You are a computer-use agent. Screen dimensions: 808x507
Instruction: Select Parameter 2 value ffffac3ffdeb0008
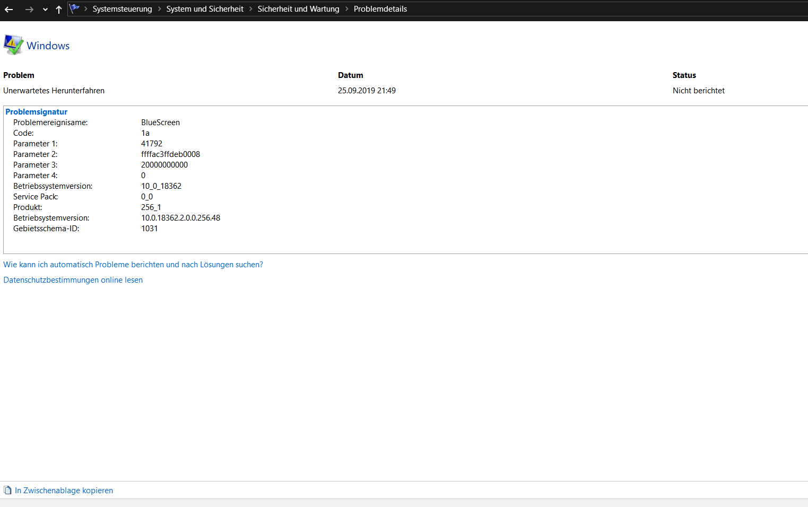(x=171, y=154)
